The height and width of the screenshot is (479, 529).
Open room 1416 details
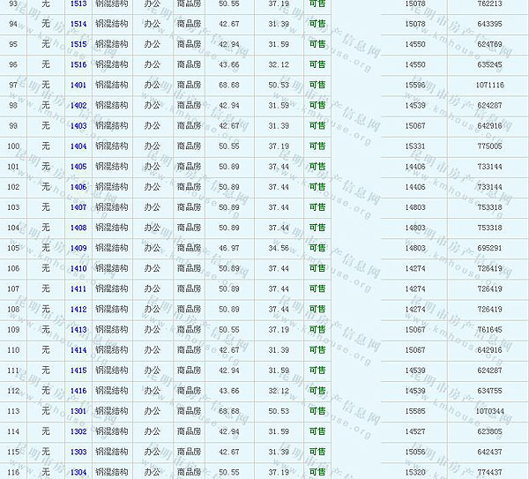(x=78, y=391)
